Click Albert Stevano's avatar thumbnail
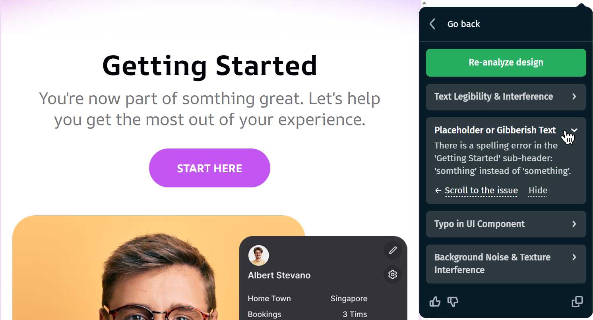The width and height of the screenshot is (593, 320). click(259, 255)
